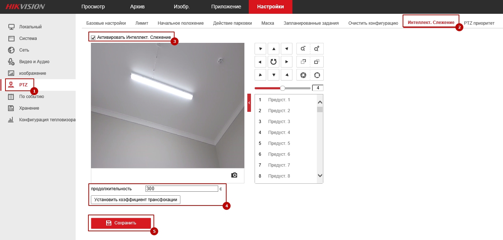This screenshot has width=503, height=240.
Task: Click the PTZ speed slider handle
Action: (282, 88)
